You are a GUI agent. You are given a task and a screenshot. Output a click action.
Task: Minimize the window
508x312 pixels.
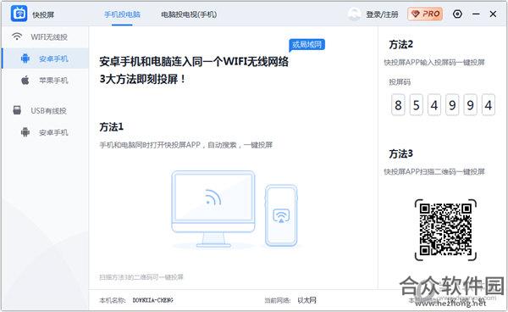click(x=476, y=14)
